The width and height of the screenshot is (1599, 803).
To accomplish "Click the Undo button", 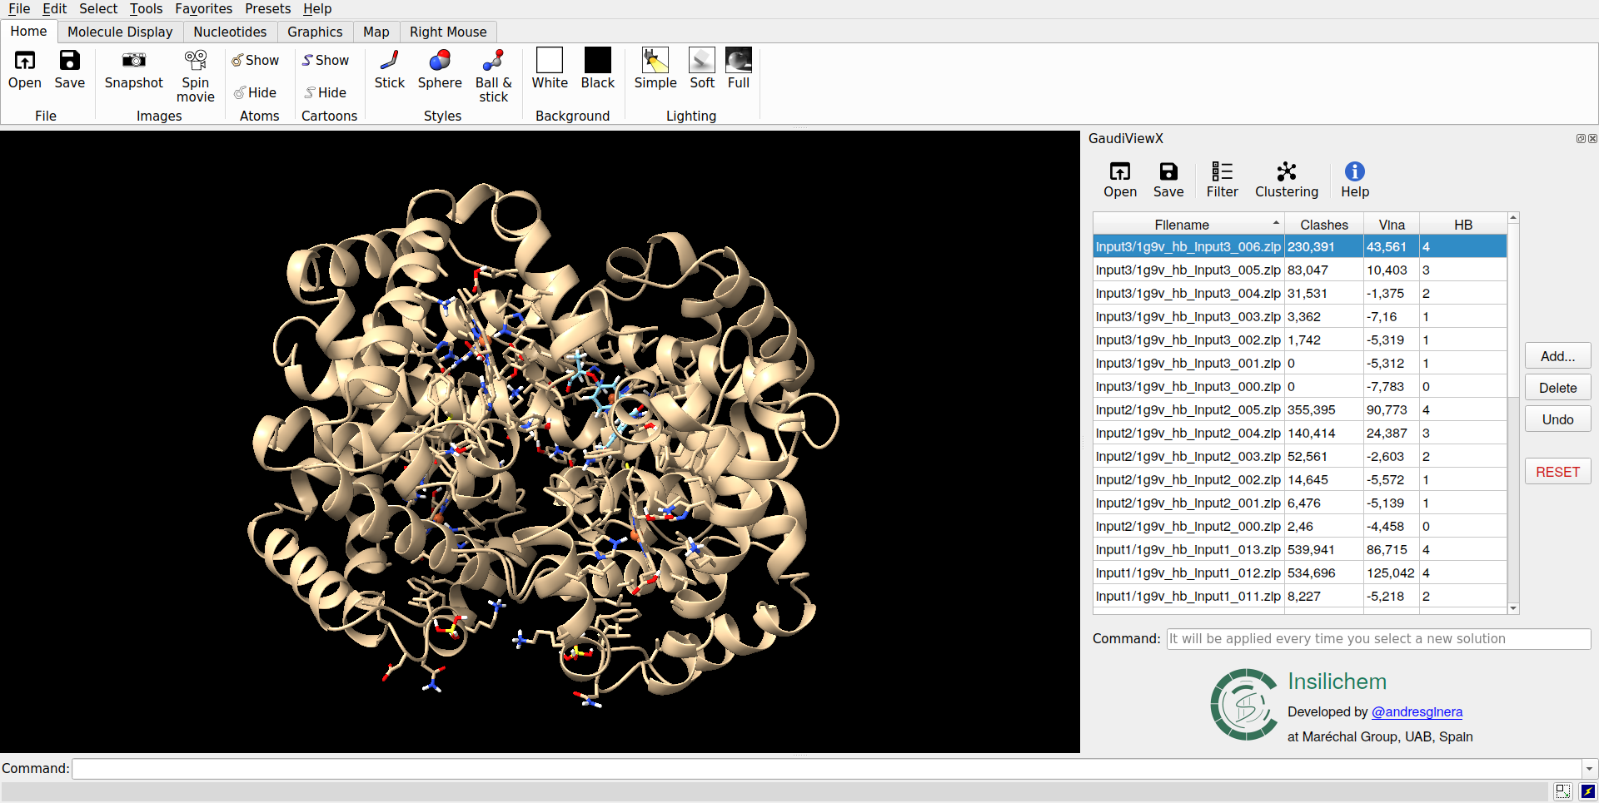I will click(1557, 419).
